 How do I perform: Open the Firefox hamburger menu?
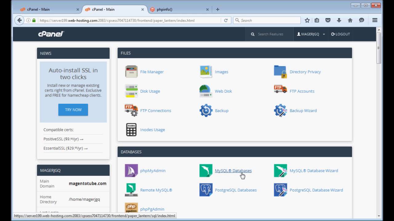(x=375, y=20)
